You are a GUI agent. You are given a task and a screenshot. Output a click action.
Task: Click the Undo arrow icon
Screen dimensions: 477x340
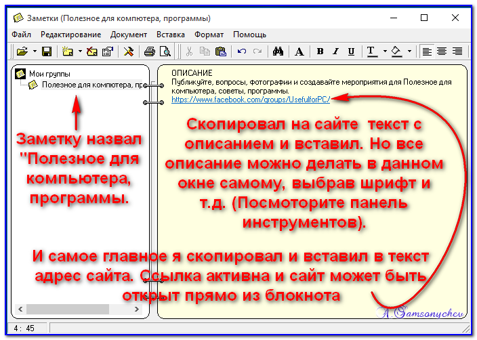point(242,51)
